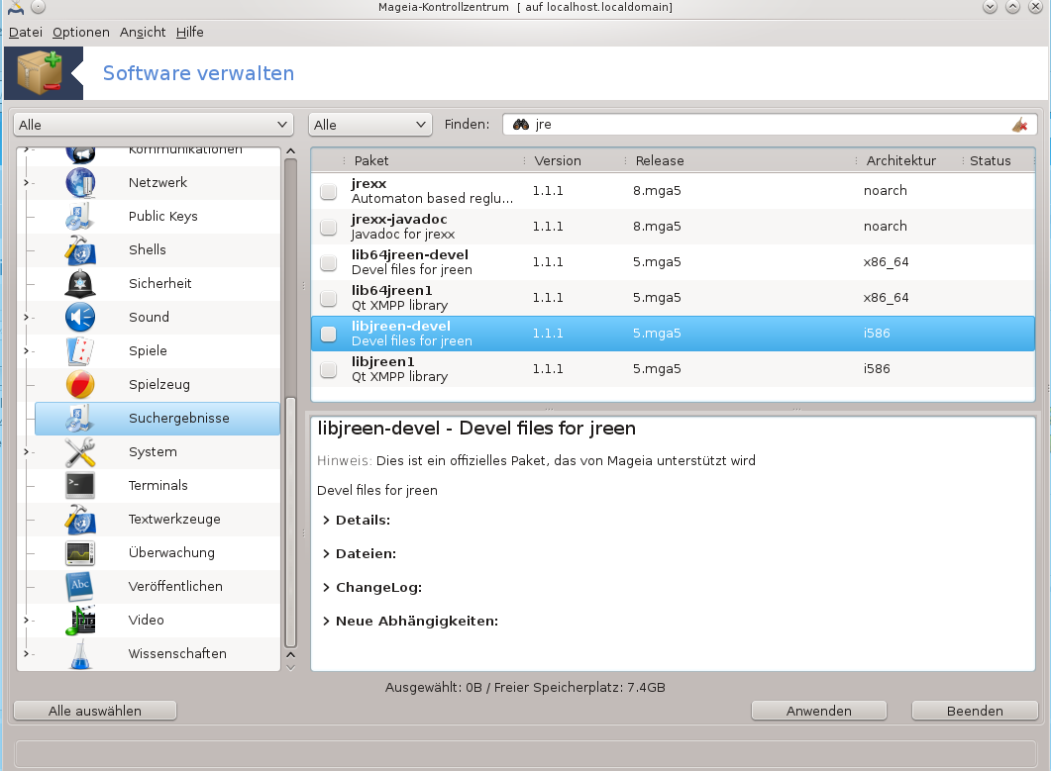Clear the search field using broom icon
The image size is (1051, 771).
click(1019, 125)
